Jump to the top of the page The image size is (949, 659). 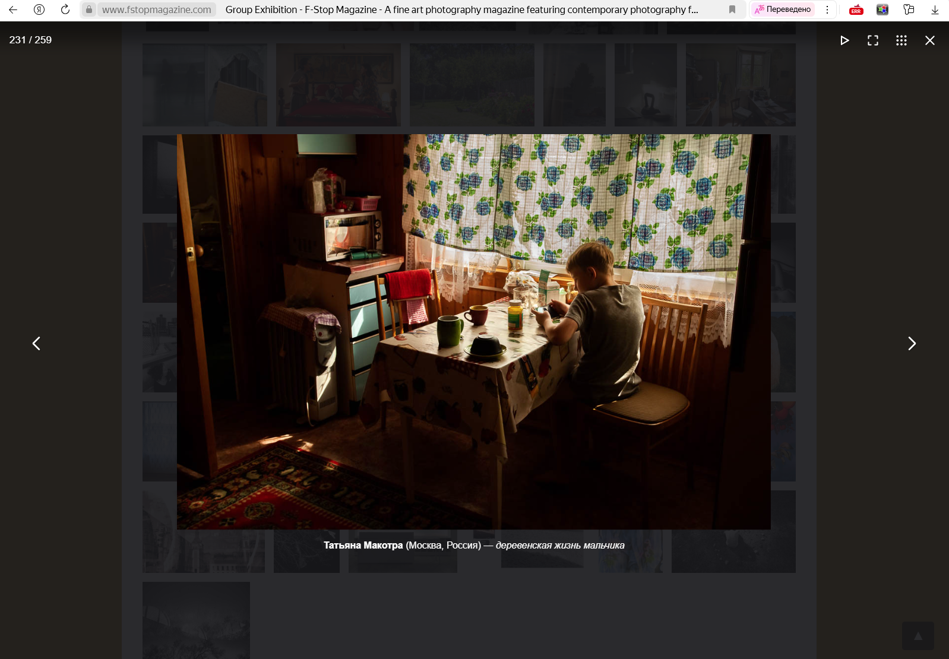click(918, 636)
